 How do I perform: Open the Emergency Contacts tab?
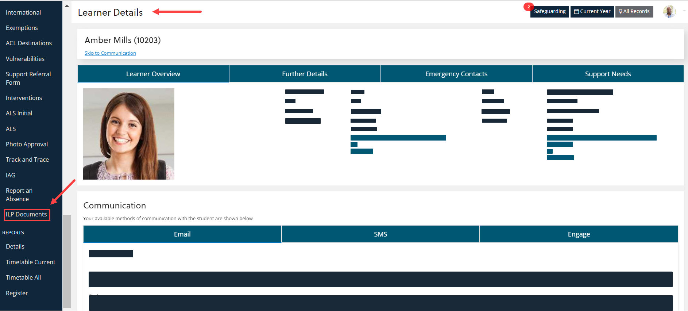456,74
